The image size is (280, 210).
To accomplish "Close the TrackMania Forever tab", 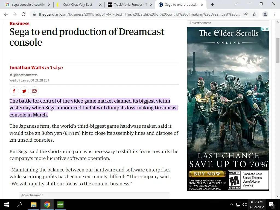I will tap(151, 5).
